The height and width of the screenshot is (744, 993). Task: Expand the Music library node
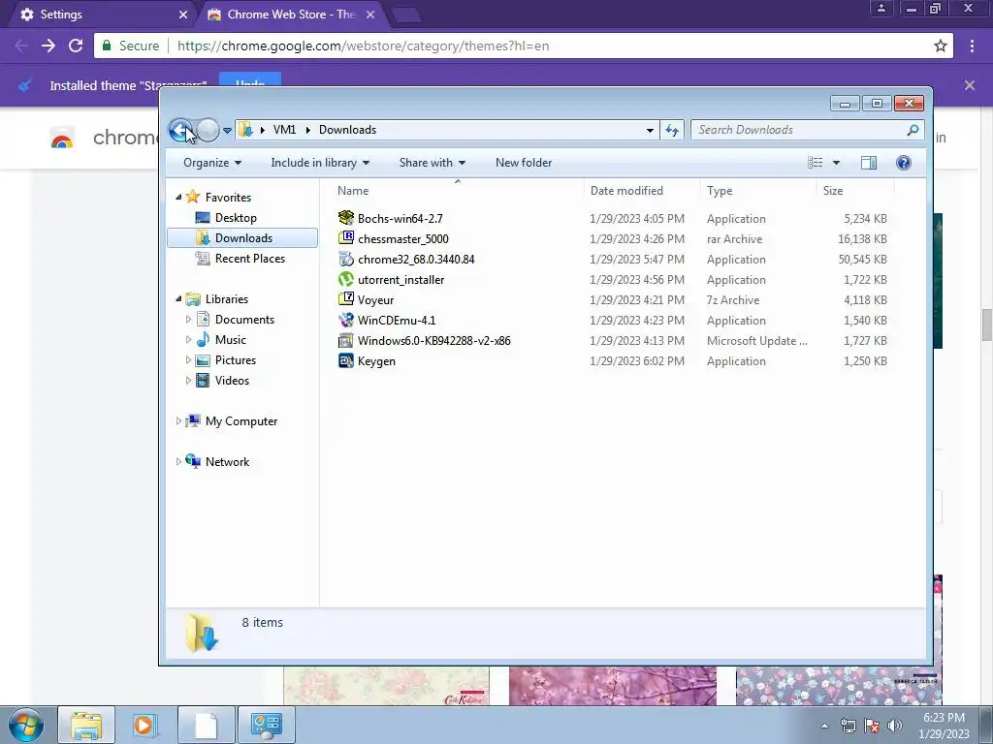(188, 340)
